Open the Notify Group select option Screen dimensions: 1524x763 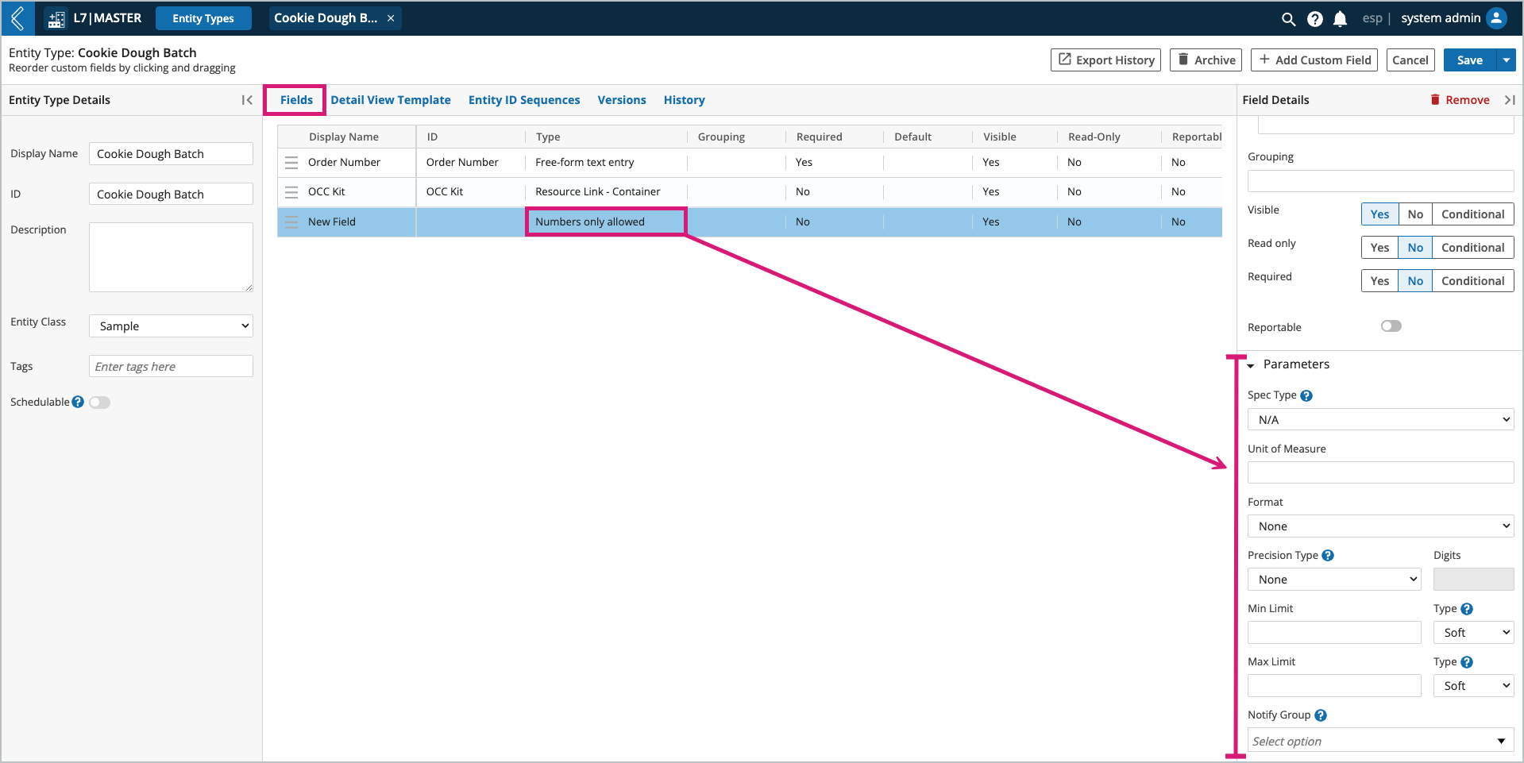pyautogui.click(x=1380, y=741)
